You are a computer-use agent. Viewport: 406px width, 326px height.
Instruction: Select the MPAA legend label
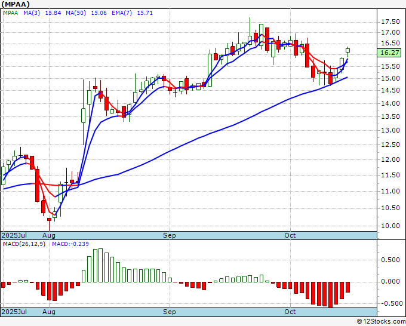(x=11, y=13)
